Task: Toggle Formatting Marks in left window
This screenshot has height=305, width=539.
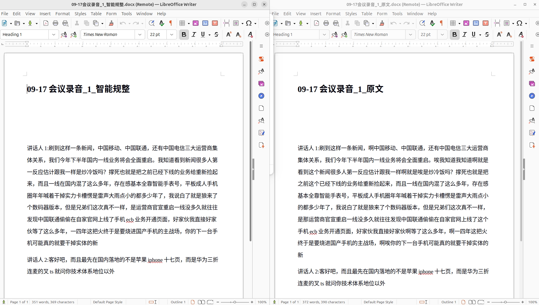Action: point(171,23)
